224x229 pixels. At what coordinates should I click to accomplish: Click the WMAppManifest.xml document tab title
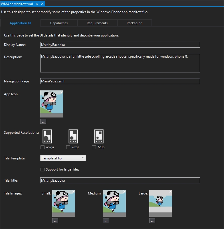[x=17, y=4]
